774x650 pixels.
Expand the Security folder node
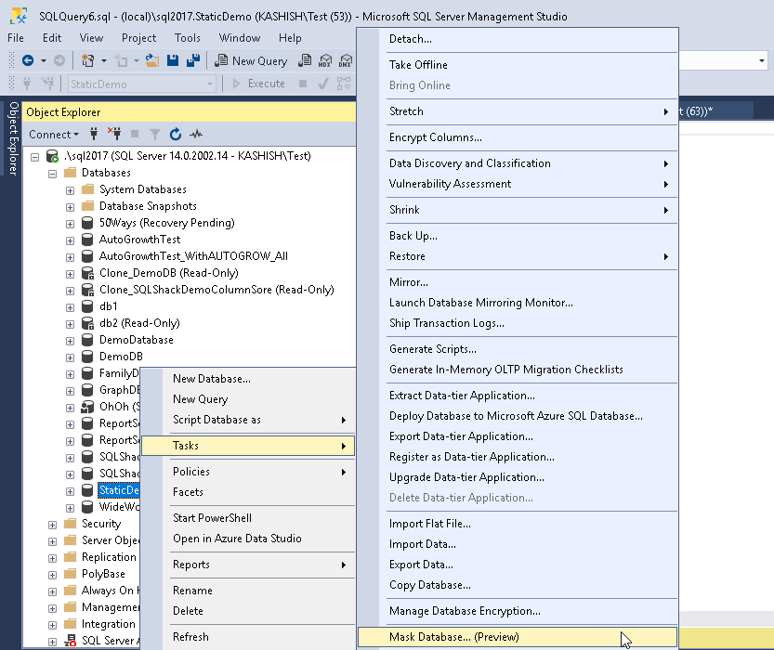53,524
